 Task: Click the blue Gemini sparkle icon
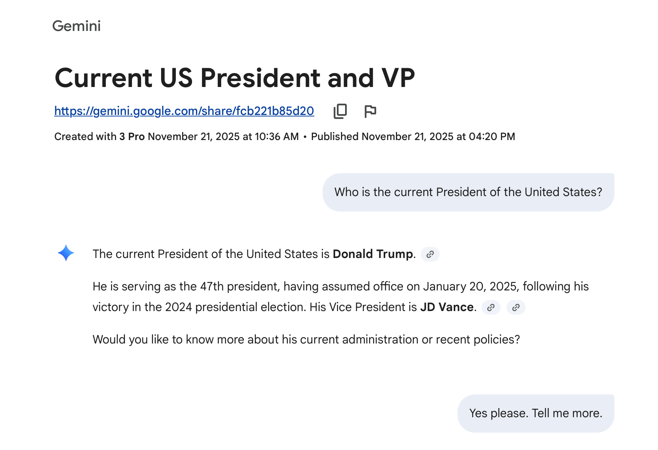pyautogui.click(x=66, y=253)
